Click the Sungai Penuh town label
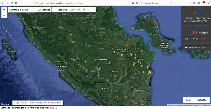 [x=38, y=27]
